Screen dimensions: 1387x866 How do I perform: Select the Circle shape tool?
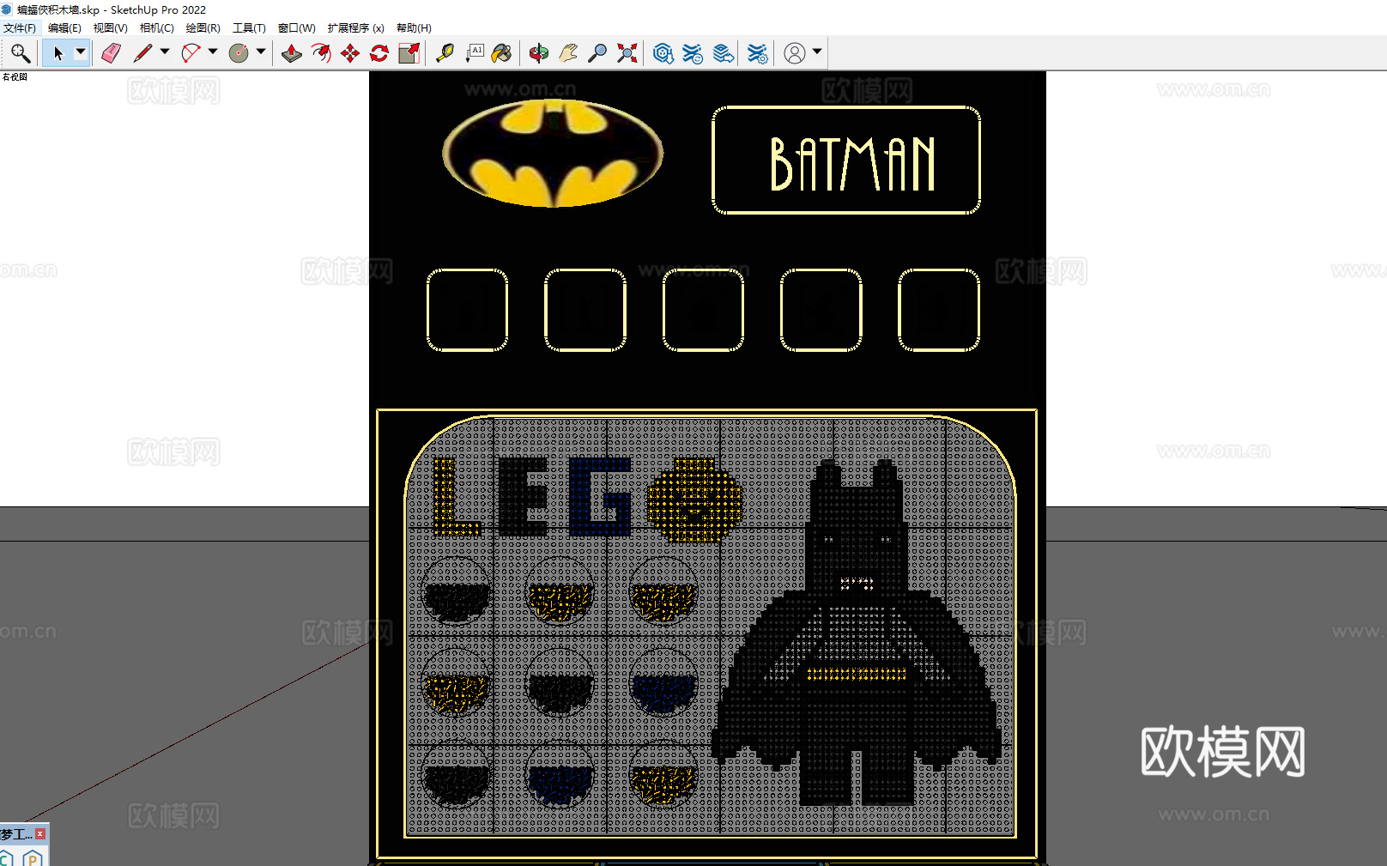(239, 53)
